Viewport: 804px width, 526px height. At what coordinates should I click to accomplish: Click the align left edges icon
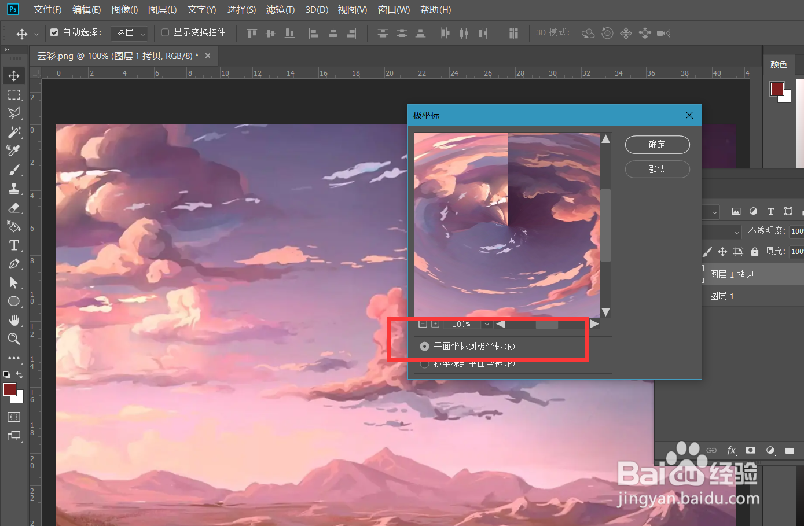(x=314, y=34)
